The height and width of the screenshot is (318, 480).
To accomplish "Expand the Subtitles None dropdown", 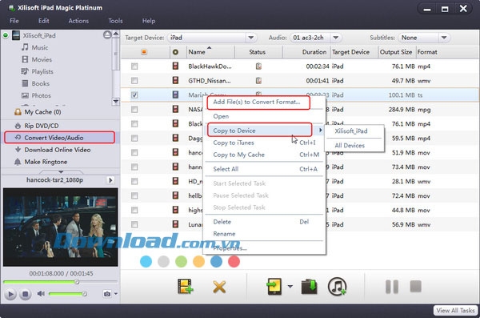I will click(444, 38).
